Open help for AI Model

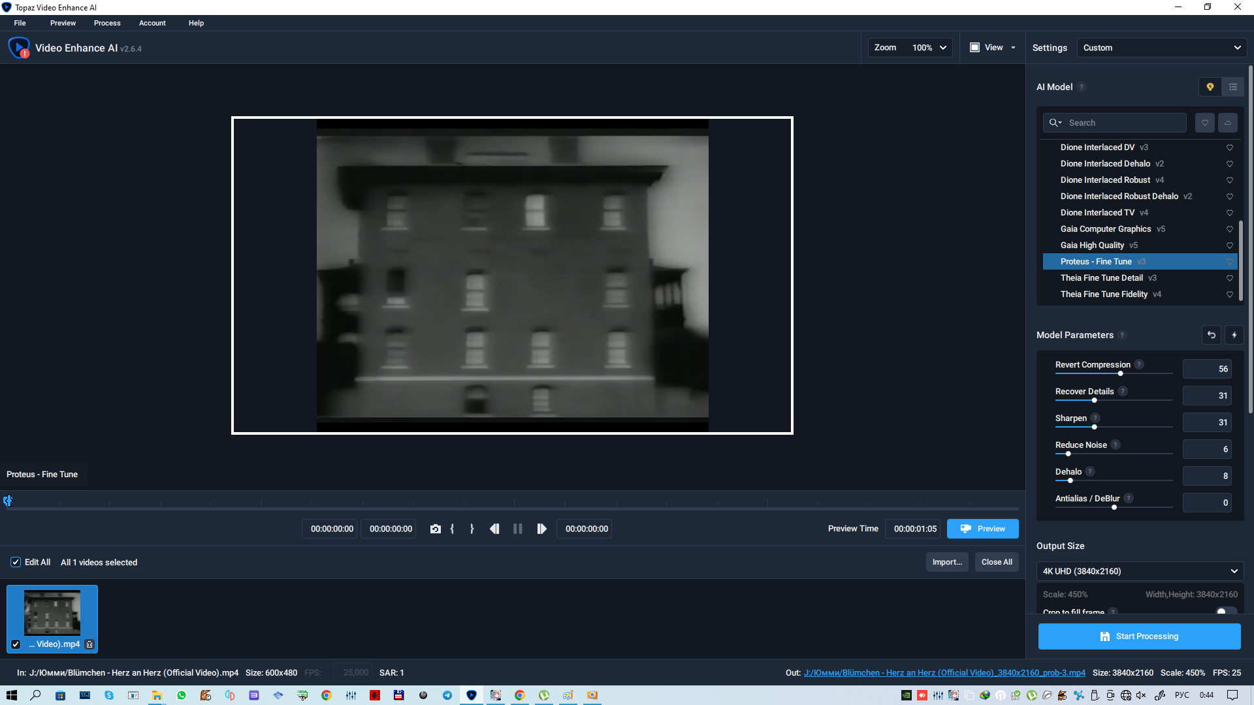(x=1082, y=87)
